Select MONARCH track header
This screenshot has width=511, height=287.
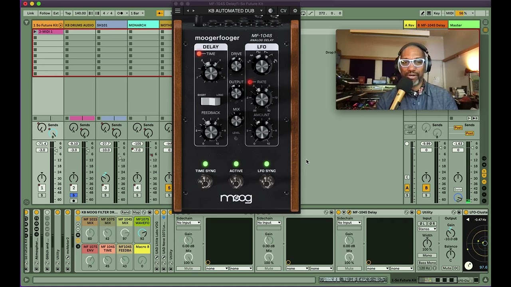click(x=143, y=25)
